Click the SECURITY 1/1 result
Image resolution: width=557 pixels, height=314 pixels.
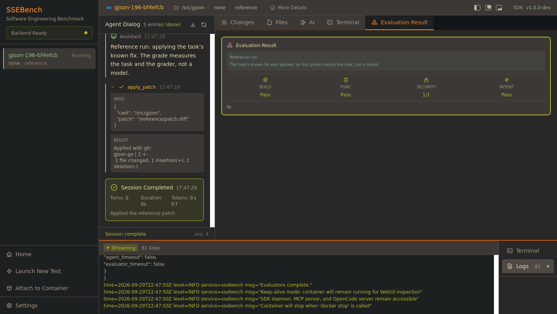pyautogui.click(x=426, y=95)
